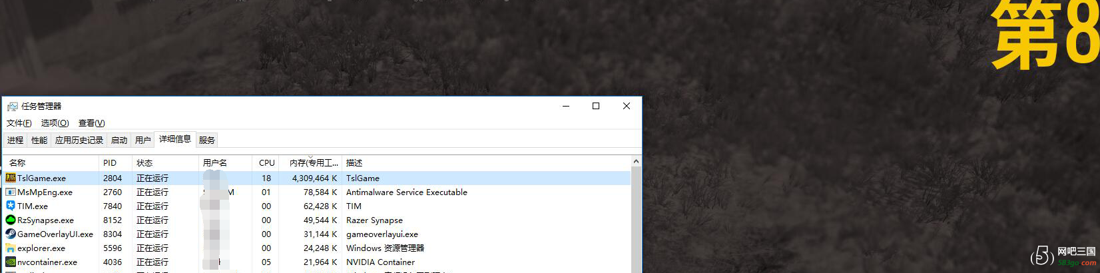Click the nvcontainer.exe NVIDIA icon
This screenshot has width=1100, height=273.
[x=11, y=262]
